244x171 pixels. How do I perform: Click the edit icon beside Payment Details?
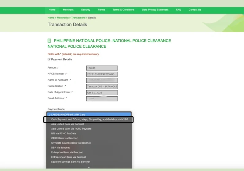coord(49,59)
